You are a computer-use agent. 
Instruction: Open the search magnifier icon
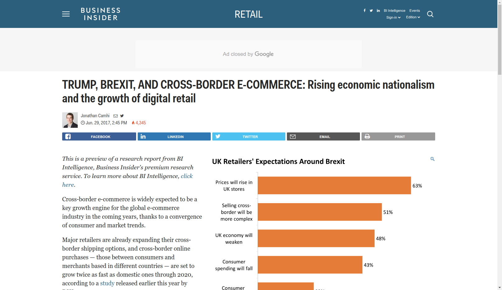point(430,14)
